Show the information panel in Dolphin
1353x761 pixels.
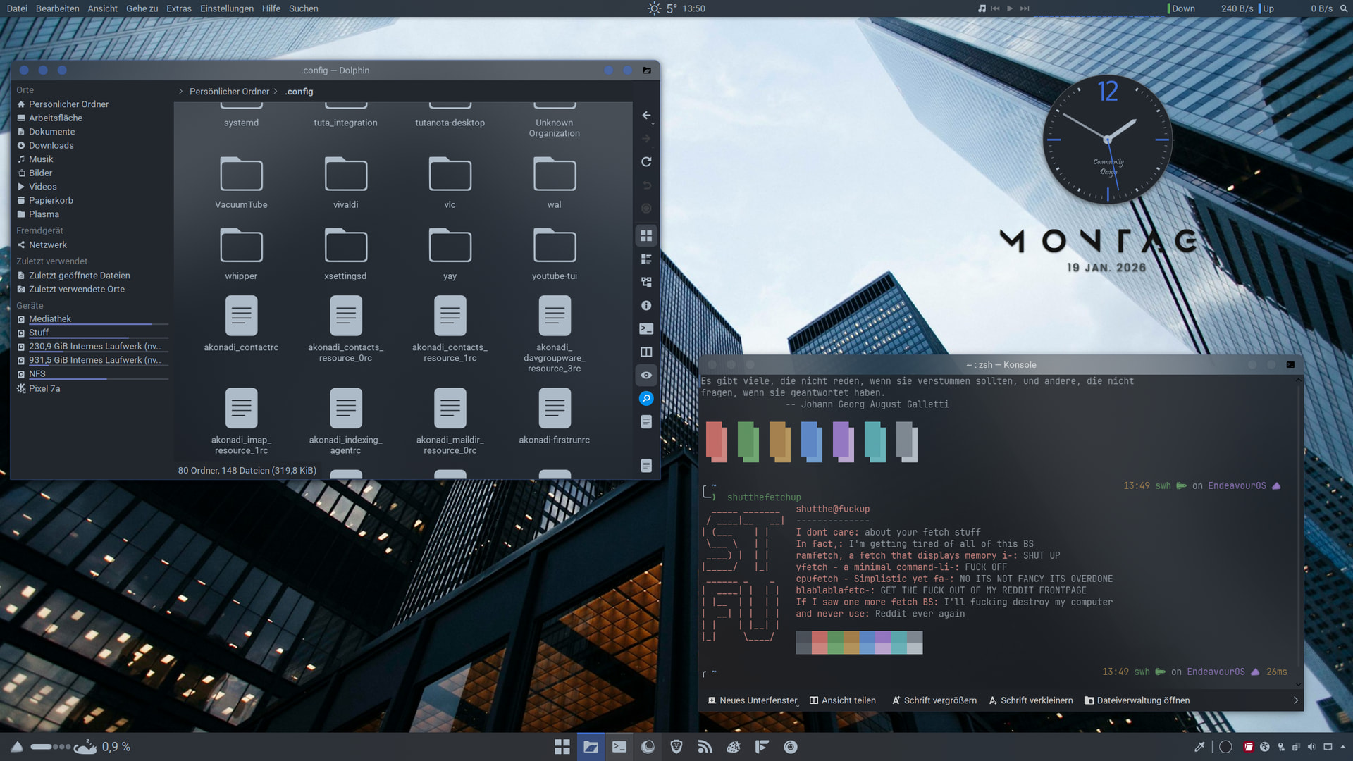(646, 306)
